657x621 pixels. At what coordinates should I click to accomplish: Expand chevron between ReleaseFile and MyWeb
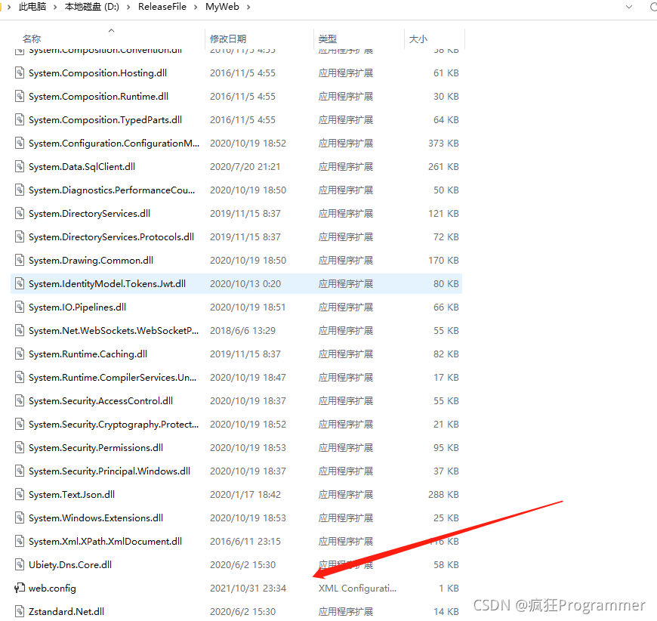point(196,7)
